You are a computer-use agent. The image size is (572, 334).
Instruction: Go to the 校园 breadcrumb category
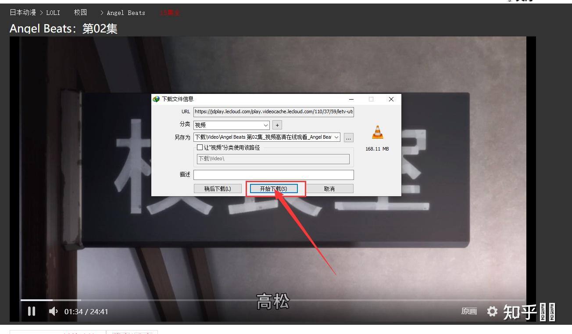(x=81, y=12)
